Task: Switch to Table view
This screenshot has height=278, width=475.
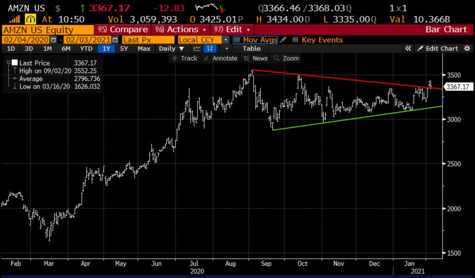Action: click(251, 48)
